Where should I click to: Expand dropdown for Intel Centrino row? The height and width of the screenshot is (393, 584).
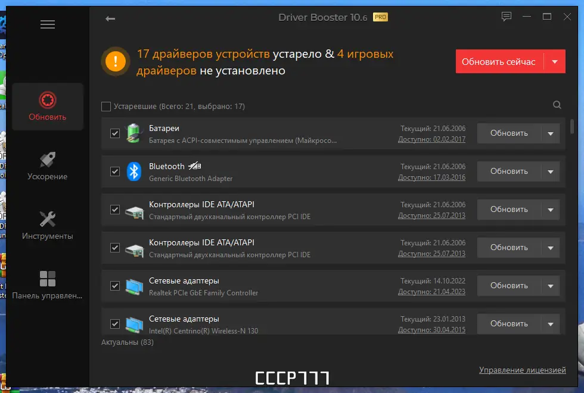click(x=551, y=324)
